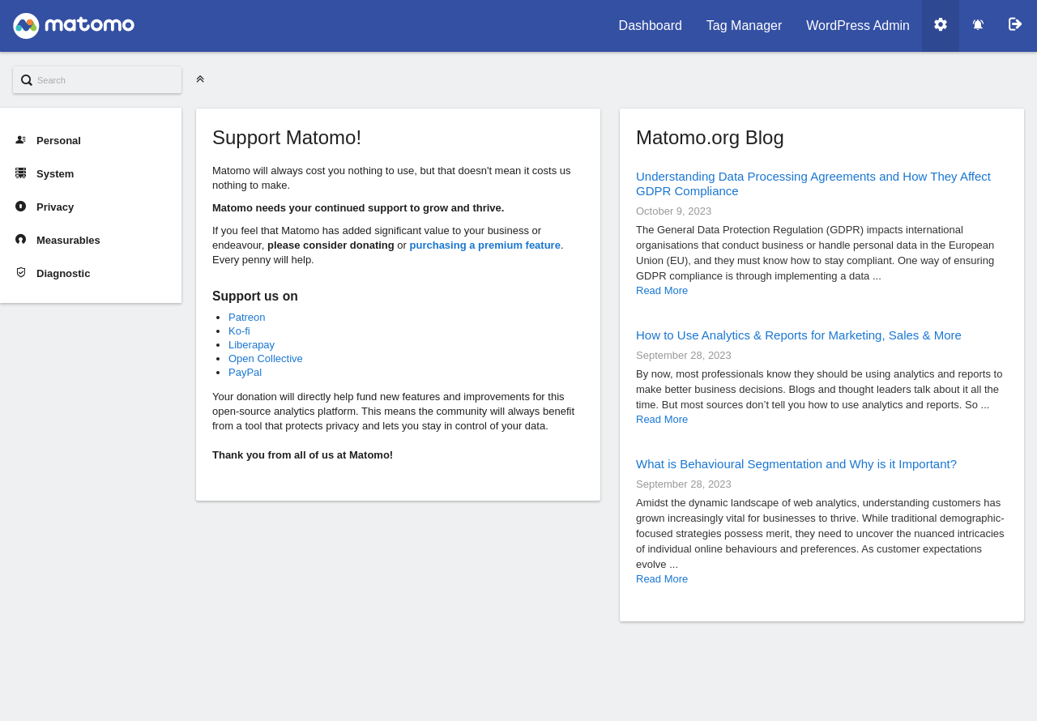This screenshot has height=721, width=1037.
Task: Click the Personal menu icon
Action: [20, 140]
